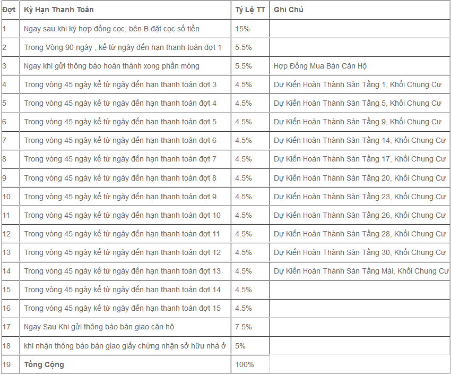451x374 pixels.
Task: Click the 'Tỷ Lệ TT' column header
Action: click(x=250, y=10)
